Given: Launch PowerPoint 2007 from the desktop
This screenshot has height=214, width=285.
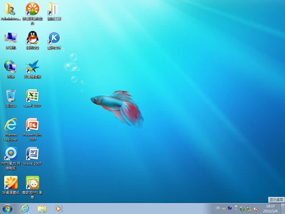Looking at the screenshot, I should [32, 125].
